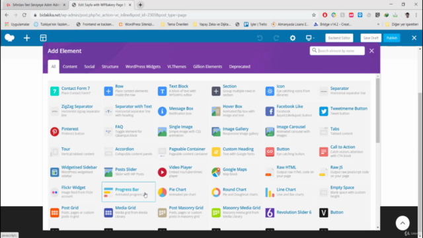Add the Pinterest button element
Image resolution: width=423 pixels, height=238 pixels.
click(75, 131)
